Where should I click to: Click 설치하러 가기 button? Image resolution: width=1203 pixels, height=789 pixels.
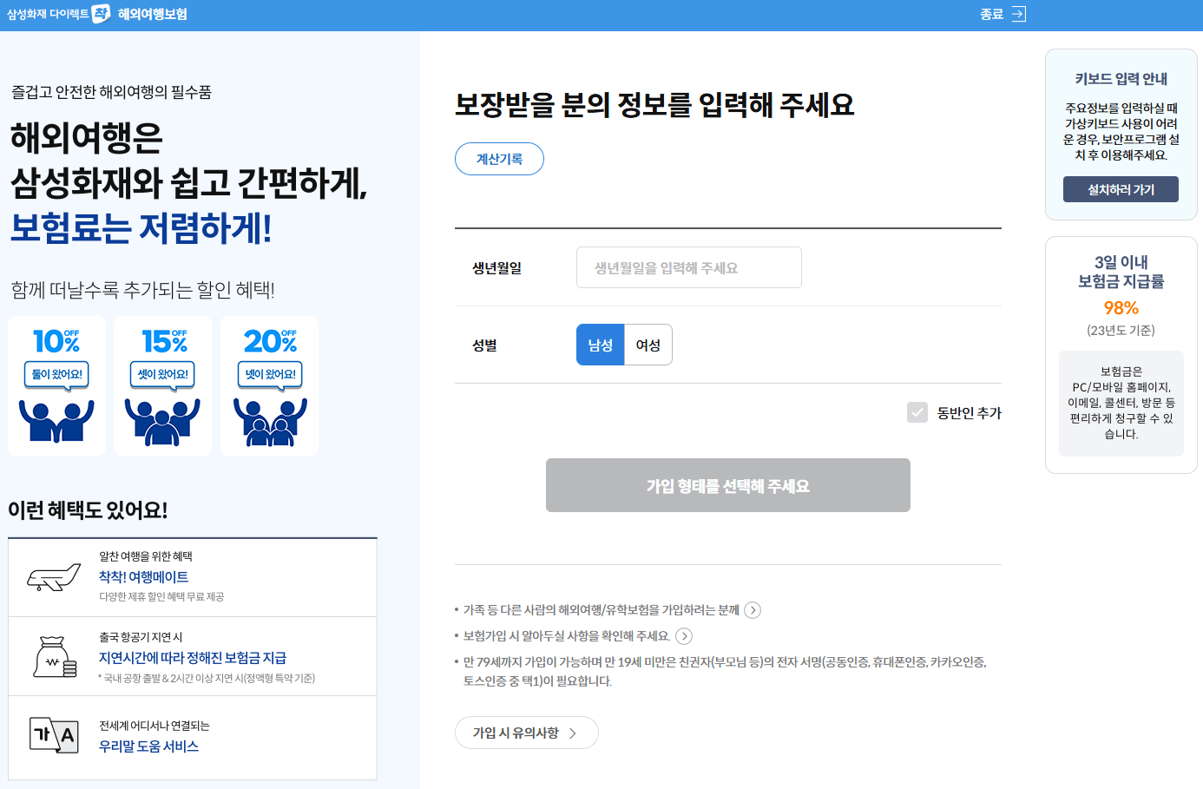(x=1121, y=189)
